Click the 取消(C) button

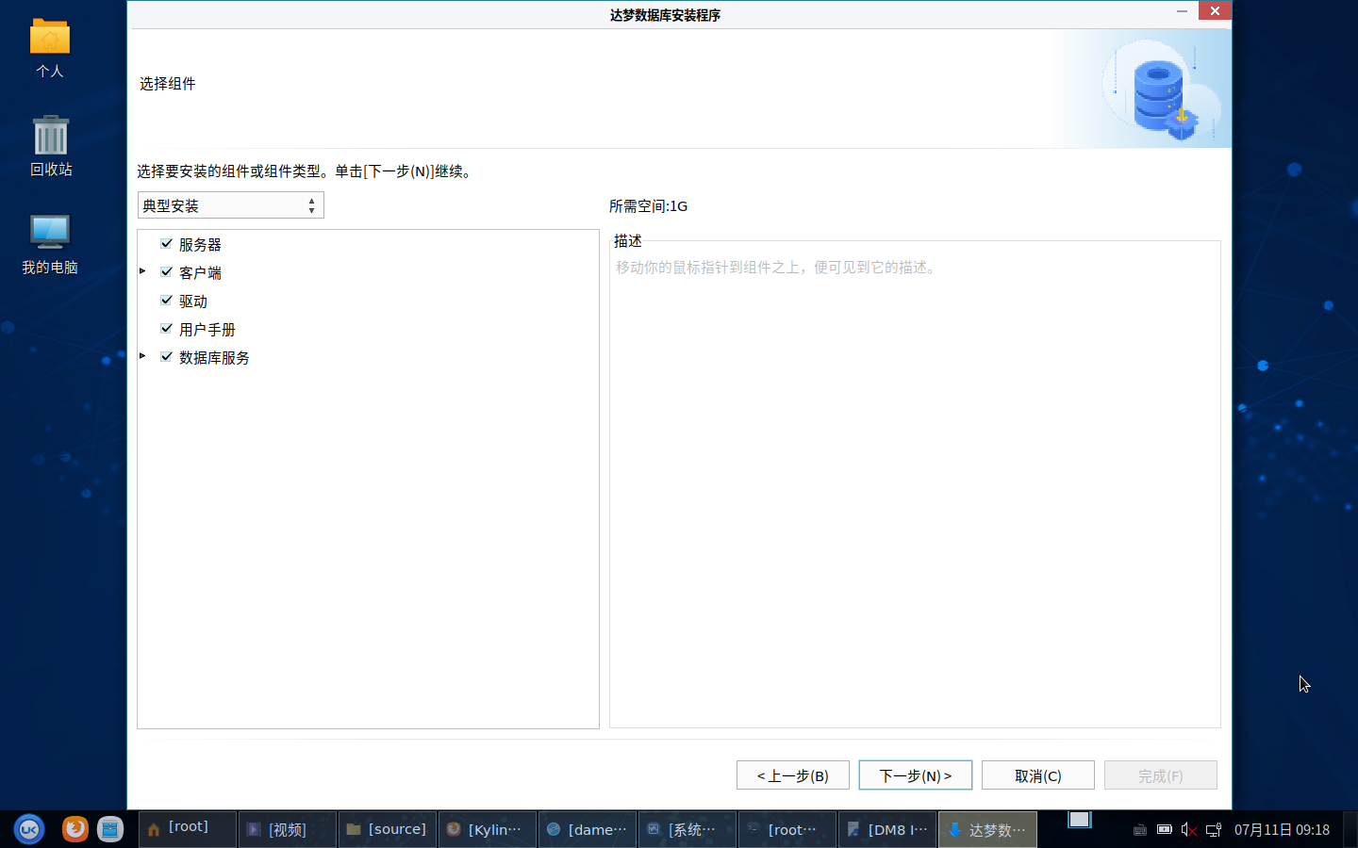[x=1037, y=775]
